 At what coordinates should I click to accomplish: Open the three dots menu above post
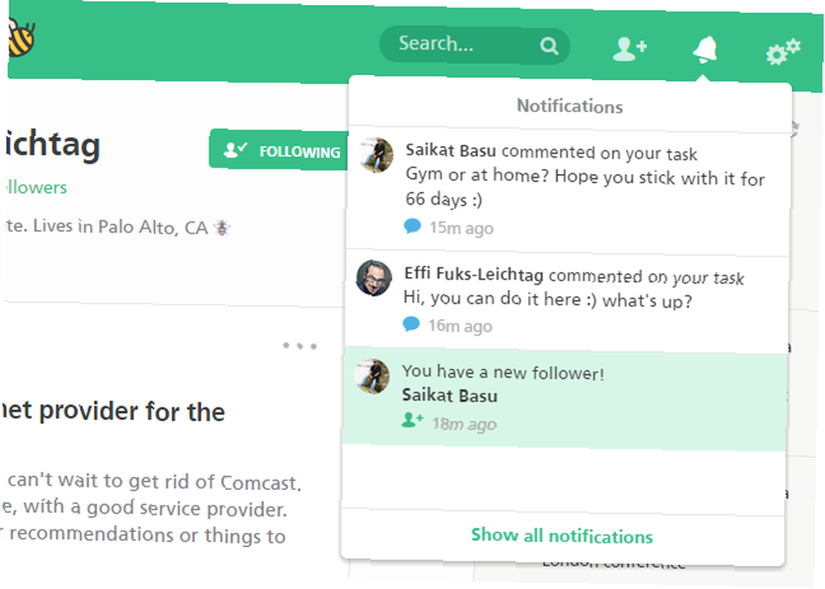(x=299, y=346)
